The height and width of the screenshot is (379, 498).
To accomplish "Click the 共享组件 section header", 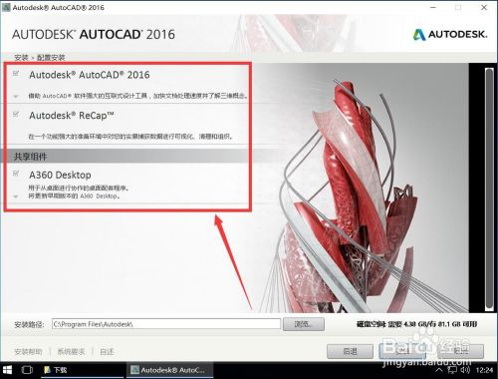I will (x=30, y=157).
